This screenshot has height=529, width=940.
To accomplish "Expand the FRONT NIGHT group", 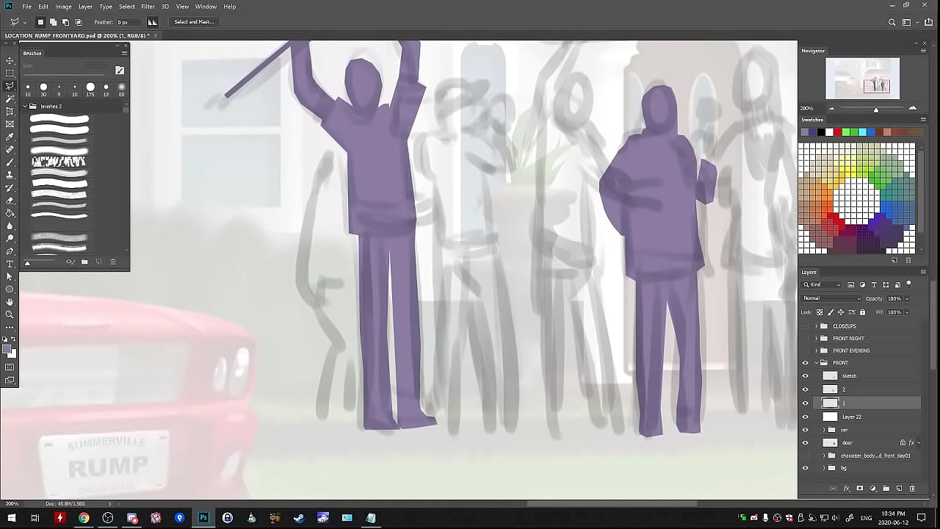I will (x=817, y=339).
